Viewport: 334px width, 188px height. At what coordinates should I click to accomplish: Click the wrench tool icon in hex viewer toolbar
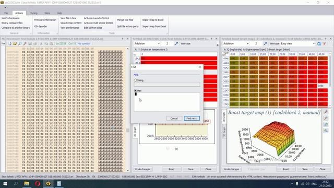(x=25, y=43)
